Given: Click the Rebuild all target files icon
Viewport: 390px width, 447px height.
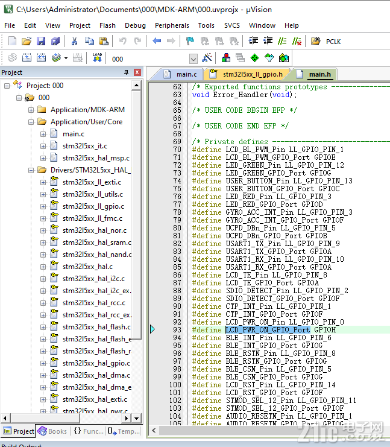Looking at the screenshot, I should tap(41, 58).
